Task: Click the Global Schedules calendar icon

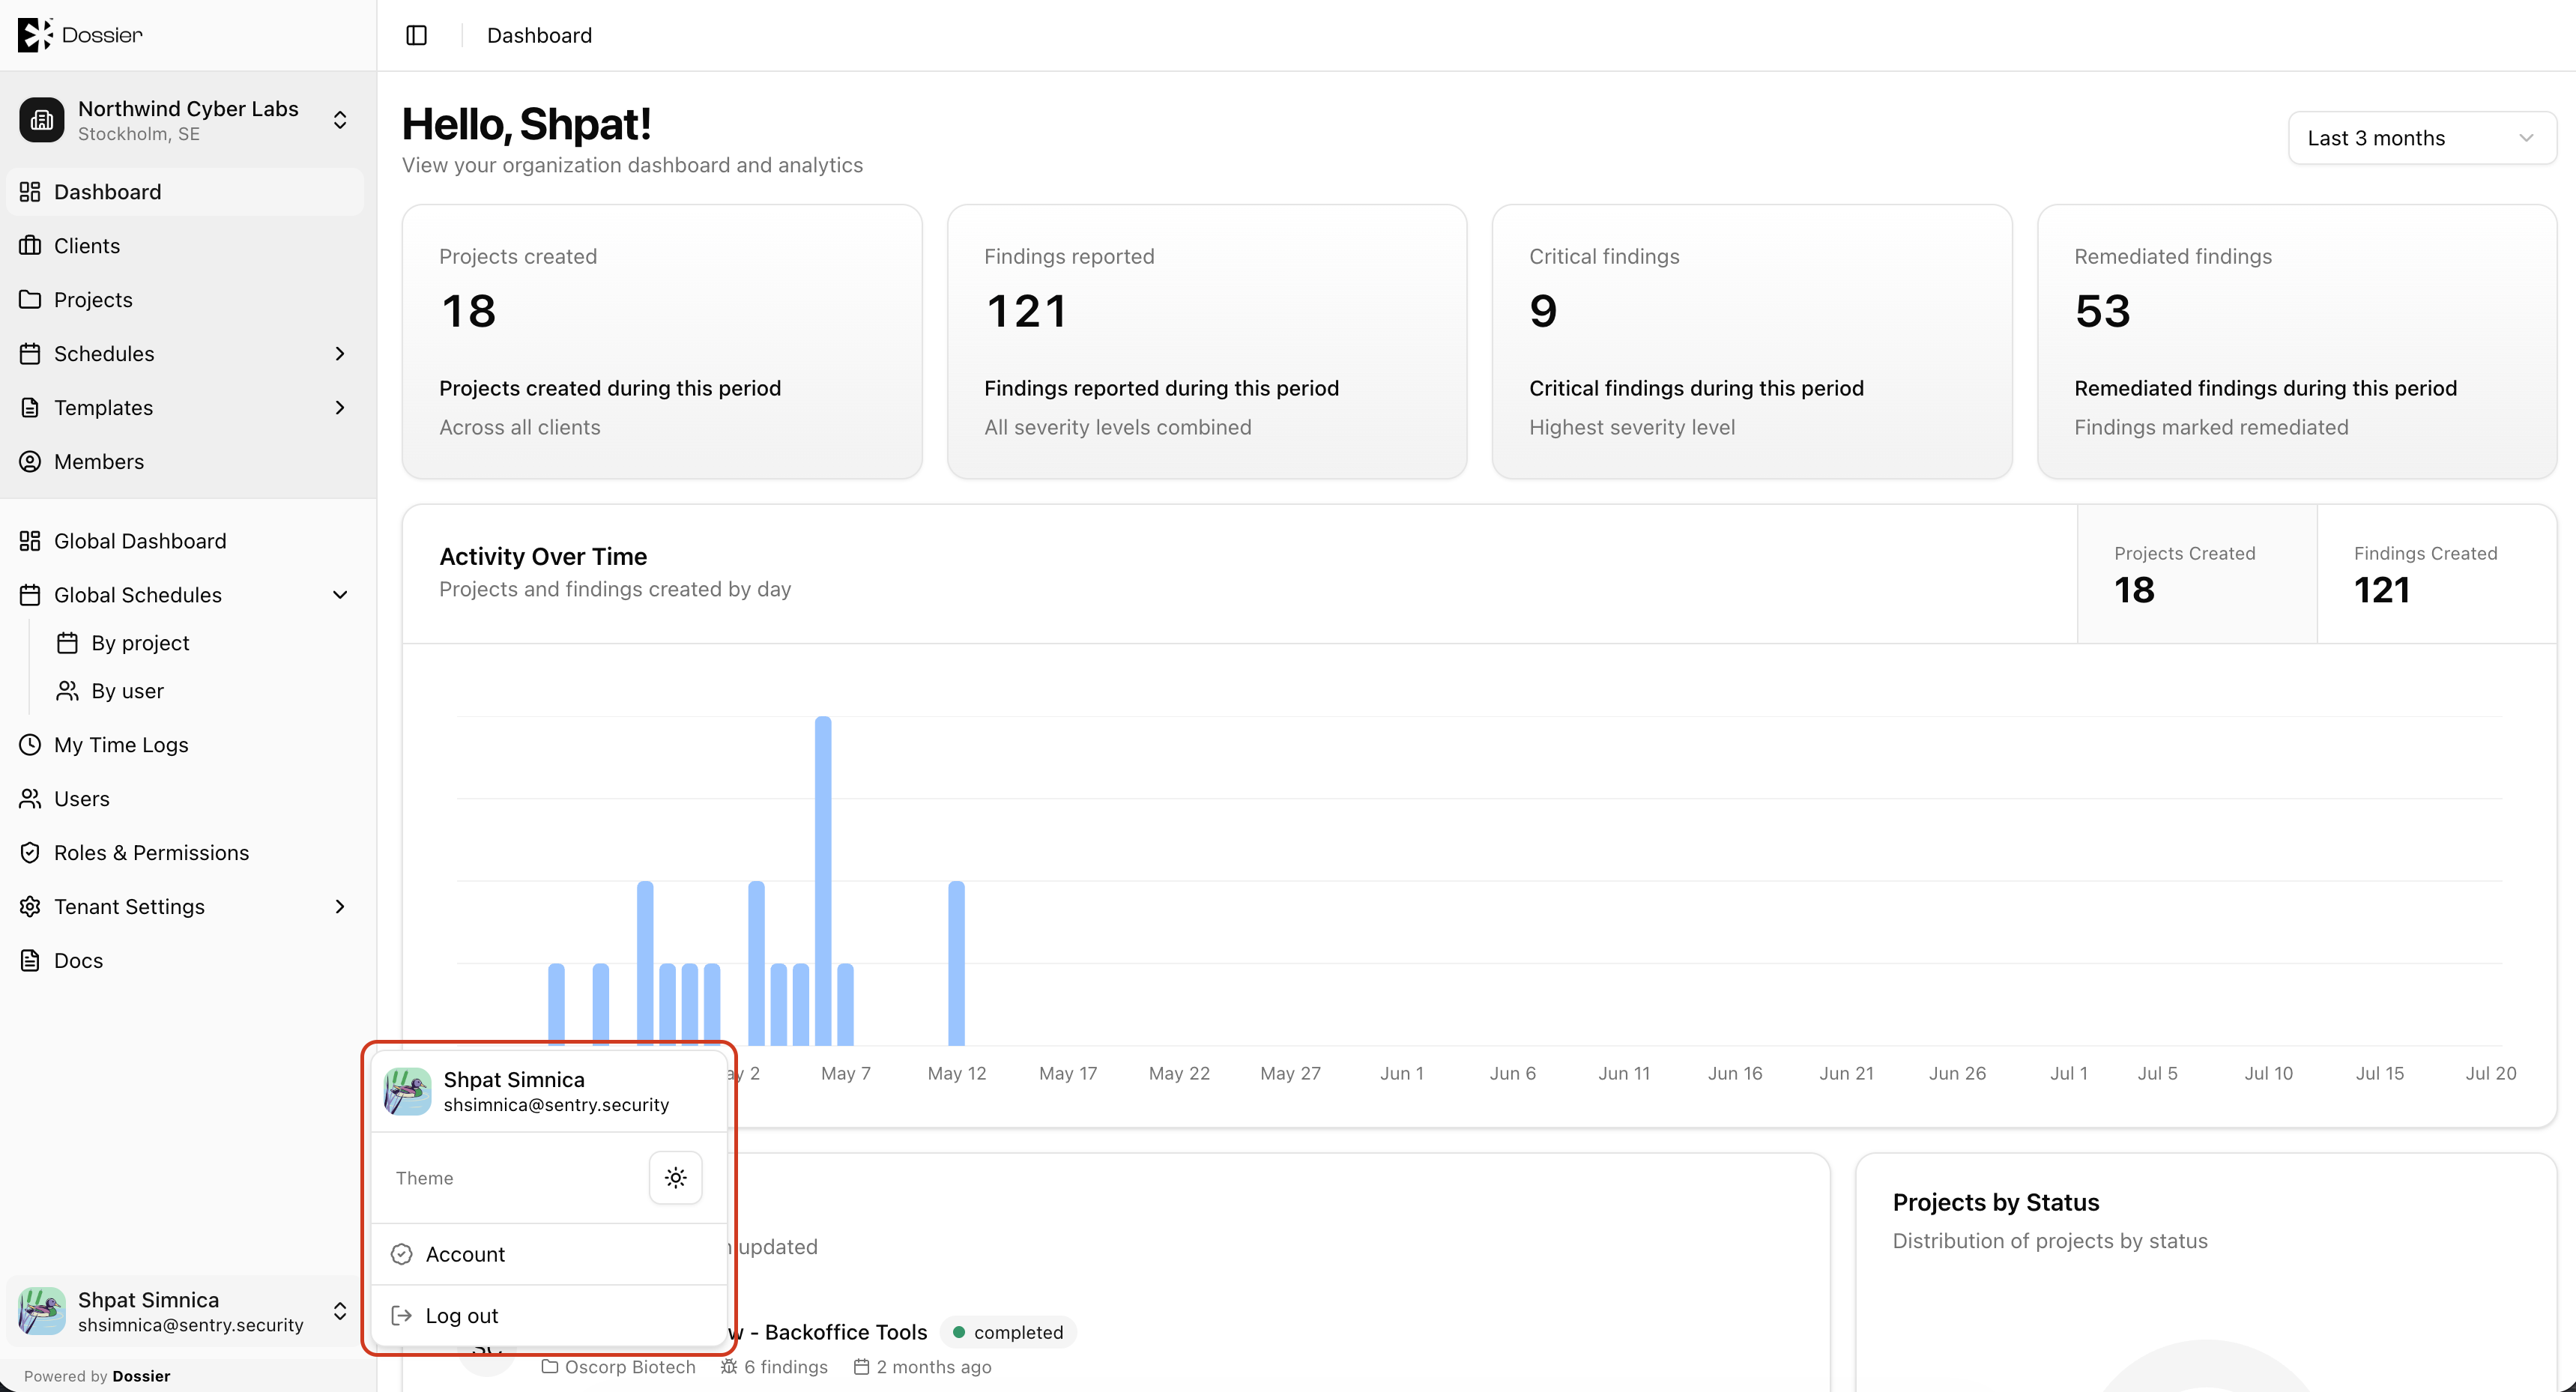Action: 30,595
